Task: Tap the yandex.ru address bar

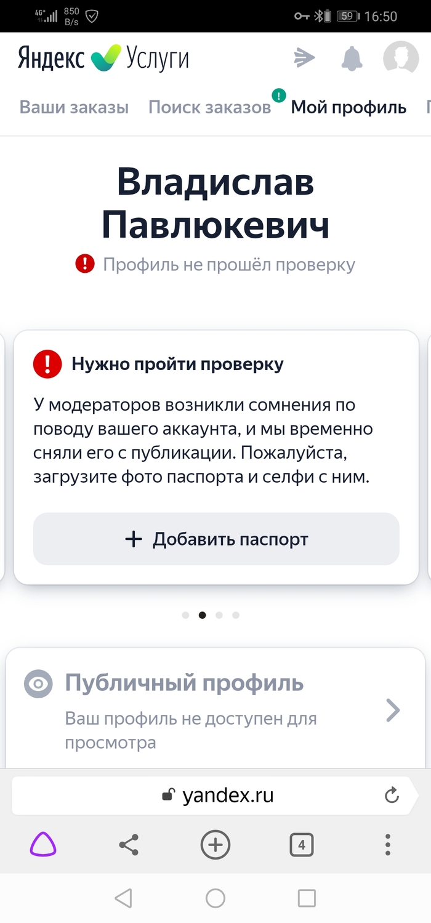Action: pos(217,796)
